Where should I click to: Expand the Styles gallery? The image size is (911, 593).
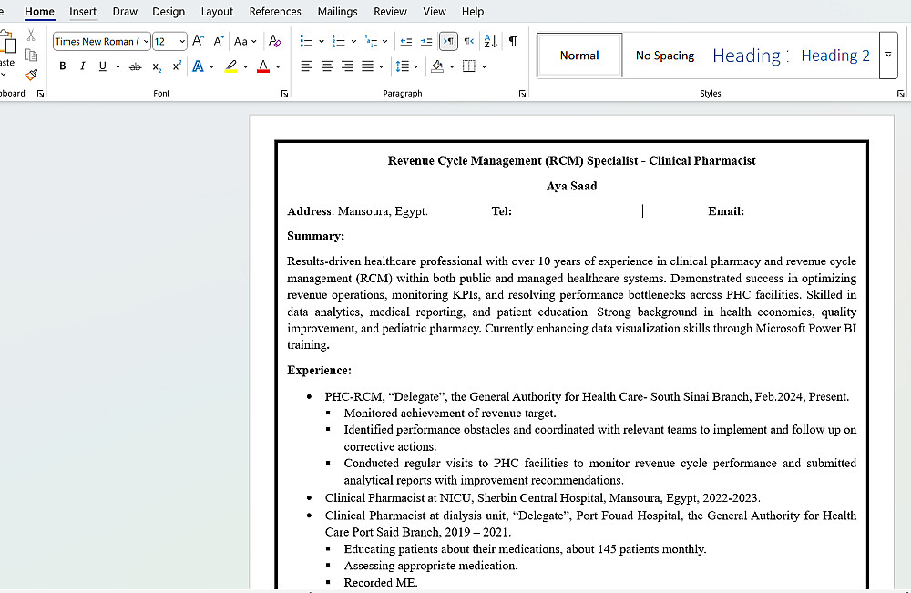tap(888, 56)
